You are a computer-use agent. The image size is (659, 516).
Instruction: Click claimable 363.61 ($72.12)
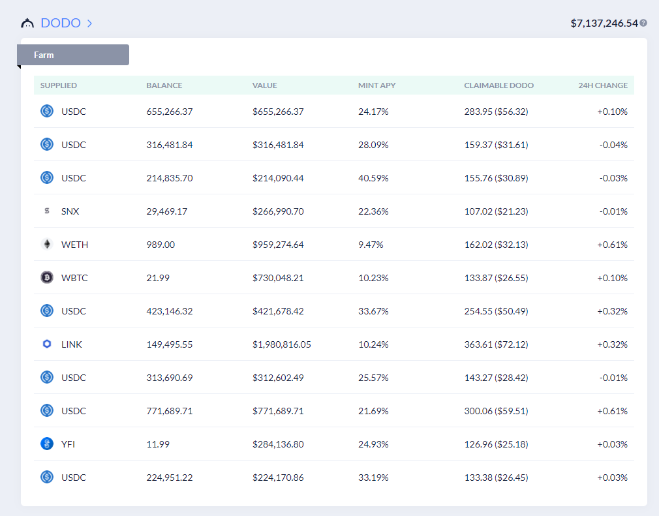pyautogui.click(x=496, y=344)
